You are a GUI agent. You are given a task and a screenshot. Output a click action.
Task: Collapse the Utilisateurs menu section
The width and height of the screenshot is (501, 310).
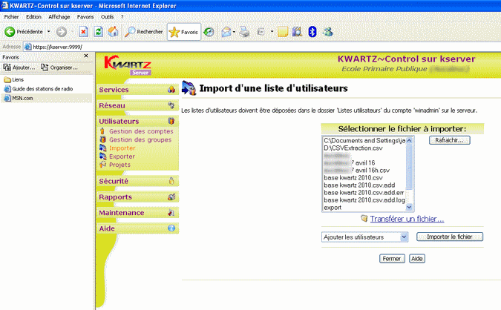click(x=137, y=122)
